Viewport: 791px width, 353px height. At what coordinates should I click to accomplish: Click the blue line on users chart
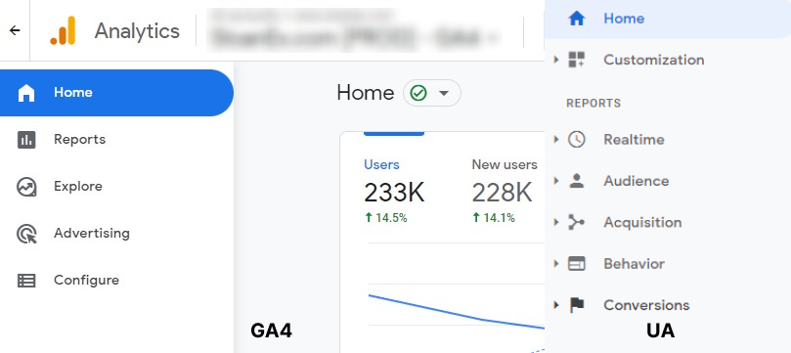point(457,313)
